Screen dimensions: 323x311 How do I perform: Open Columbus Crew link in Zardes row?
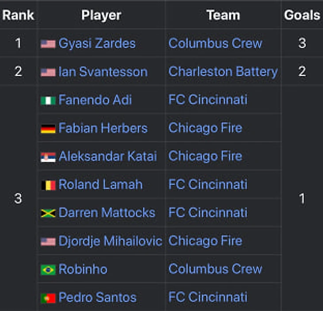(x=215, y=43)
